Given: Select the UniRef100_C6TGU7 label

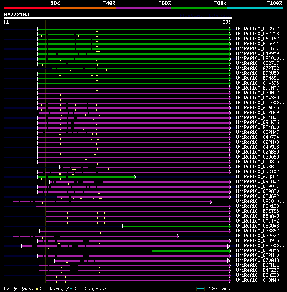Looking at the screenshot, I should point(257,49).
